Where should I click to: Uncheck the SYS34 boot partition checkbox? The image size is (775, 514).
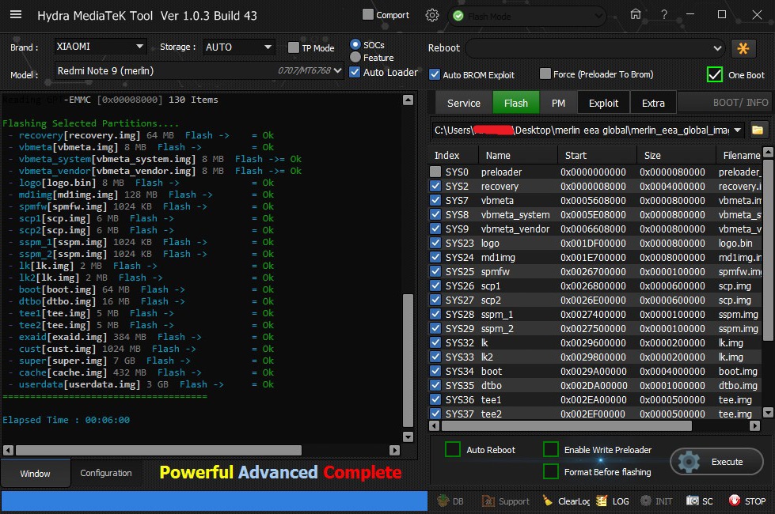coord(435,371)
